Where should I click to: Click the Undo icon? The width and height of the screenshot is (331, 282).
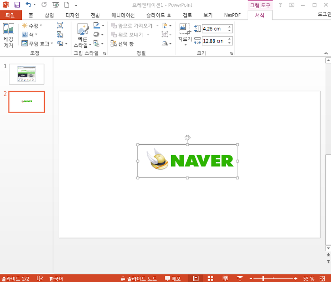tap(28, 4)
